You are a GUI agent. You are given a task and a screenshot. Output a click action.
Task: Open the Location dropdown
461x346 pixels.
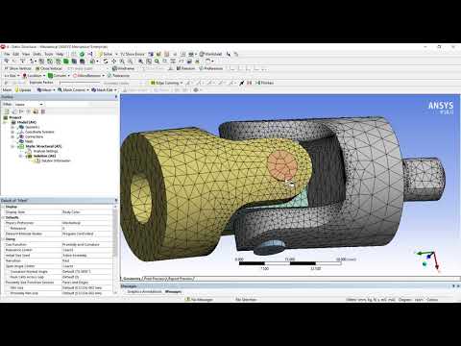(33, 76)
